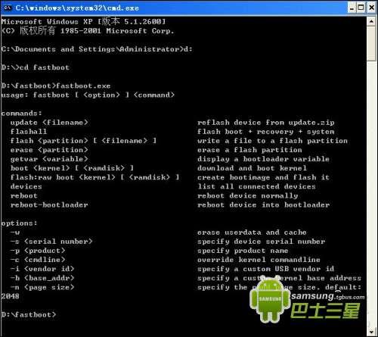378x337 pixels.
Task: Click the empty scrollbar track below thumb
Action: point(371,194)
